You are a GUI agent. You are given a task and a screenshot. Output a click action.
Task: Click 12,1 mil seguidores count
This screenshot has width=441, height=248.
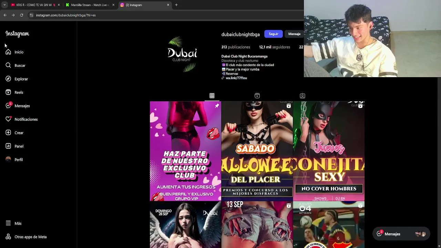275,47
